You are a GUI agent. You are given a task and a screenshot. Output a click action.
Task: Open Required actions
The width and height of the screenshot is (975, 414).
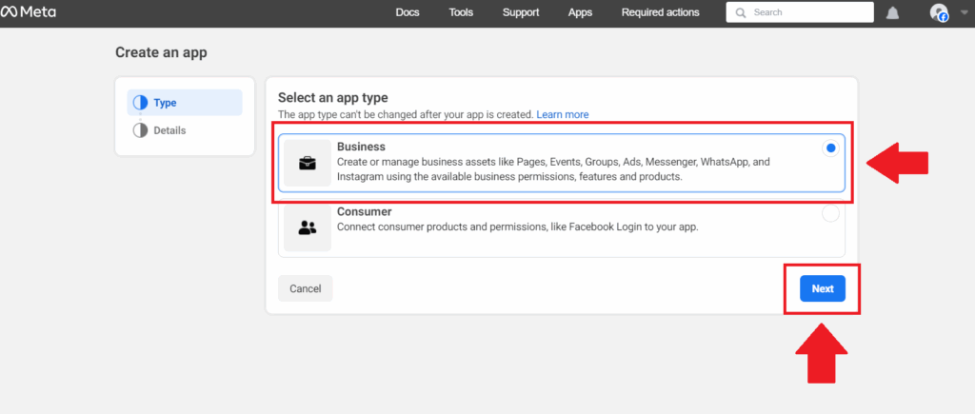click(x=661, y=12)
